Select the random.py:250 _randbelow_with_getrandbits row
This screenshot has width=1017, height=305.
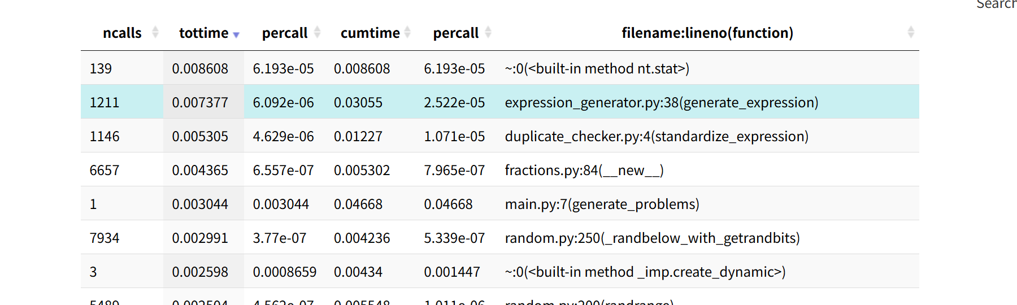tap(652, 238)
